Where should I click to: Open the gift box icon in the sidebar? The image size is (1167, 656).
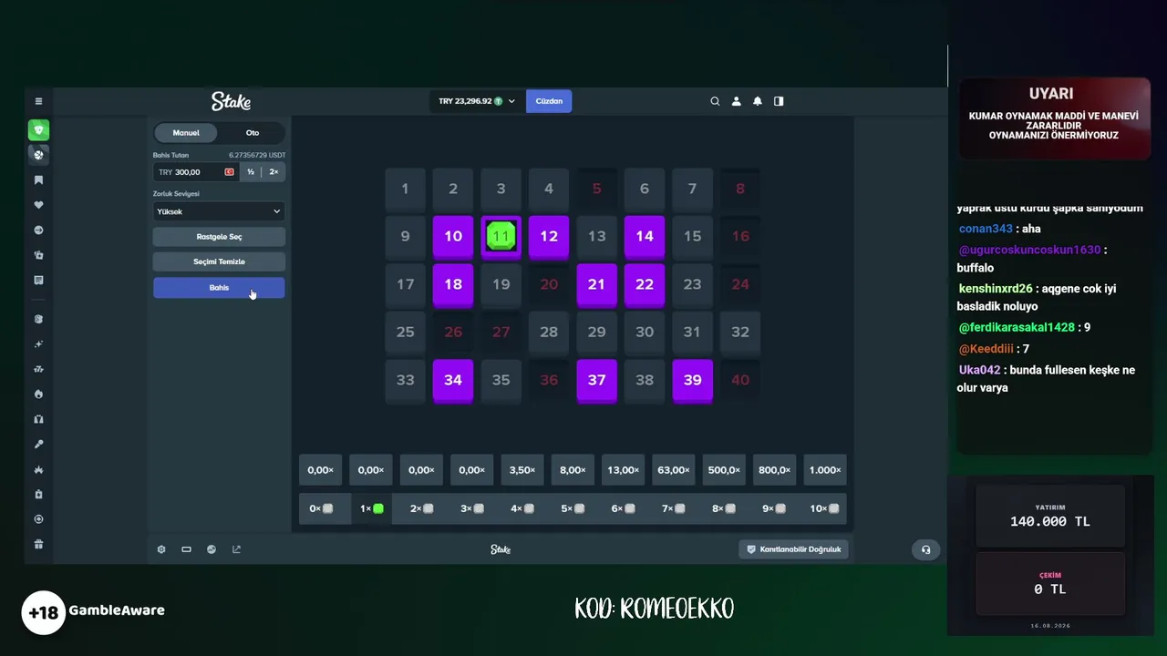38,544
